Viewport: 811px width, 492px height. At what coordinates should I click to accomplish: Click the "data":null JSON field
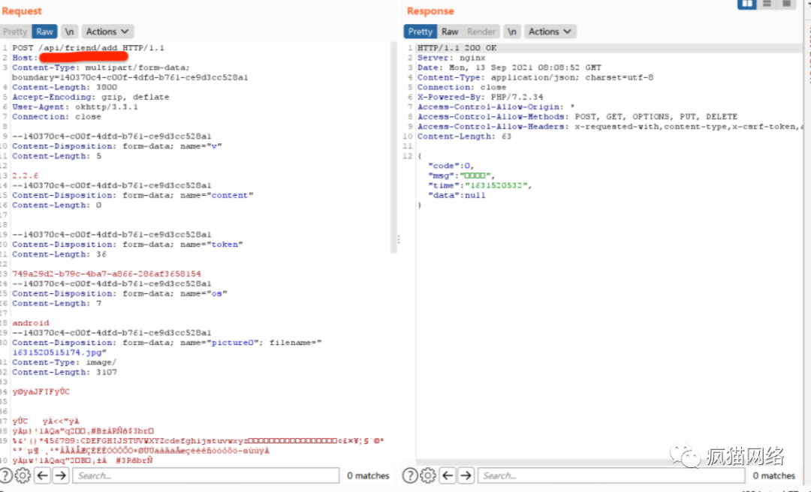[457, 195]
